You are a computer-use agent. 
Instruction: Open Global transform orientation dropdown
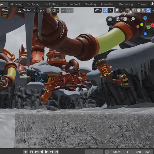click(26, 10)
